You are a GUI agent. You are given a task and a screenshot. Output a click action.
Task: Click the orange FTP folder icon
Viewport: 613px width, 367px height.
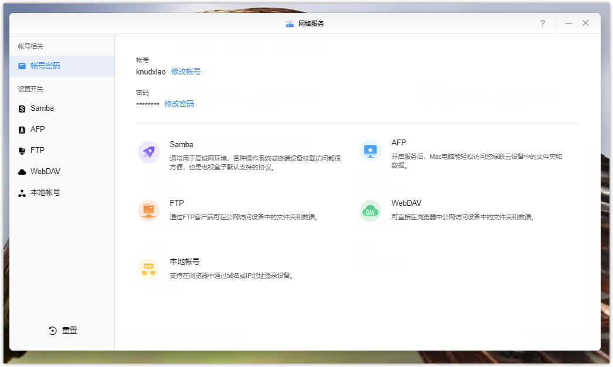click(x=148, y=210)
